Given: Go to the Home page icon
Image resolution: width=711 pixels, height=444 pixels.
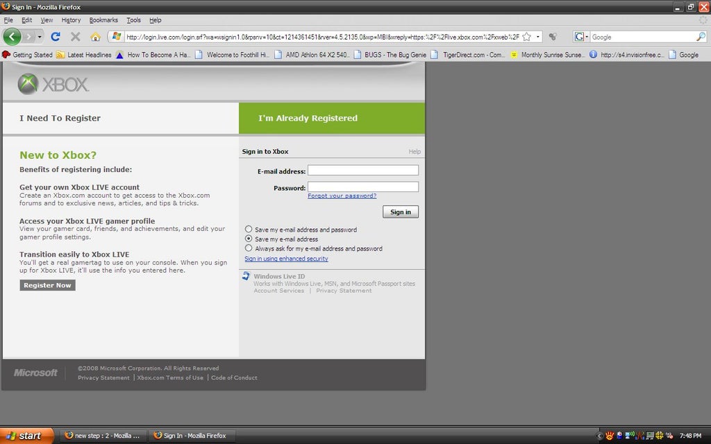Looking at the screenshot, I should 95,37.
